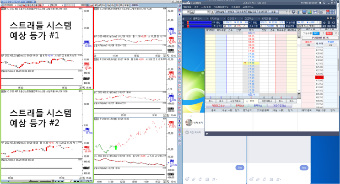The width and height of the screenshot is (340, 184).
Task: Click the 개별 button in chart toolbar
Action: (126, 5)
